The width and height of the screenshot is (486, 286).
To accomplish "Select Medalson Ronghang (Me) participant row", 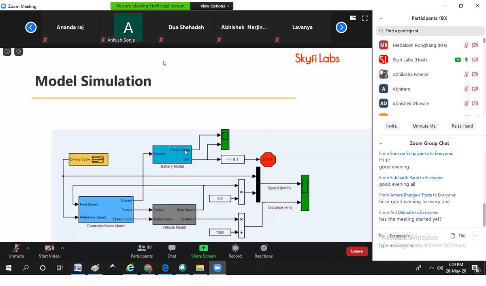I will 429,45.
